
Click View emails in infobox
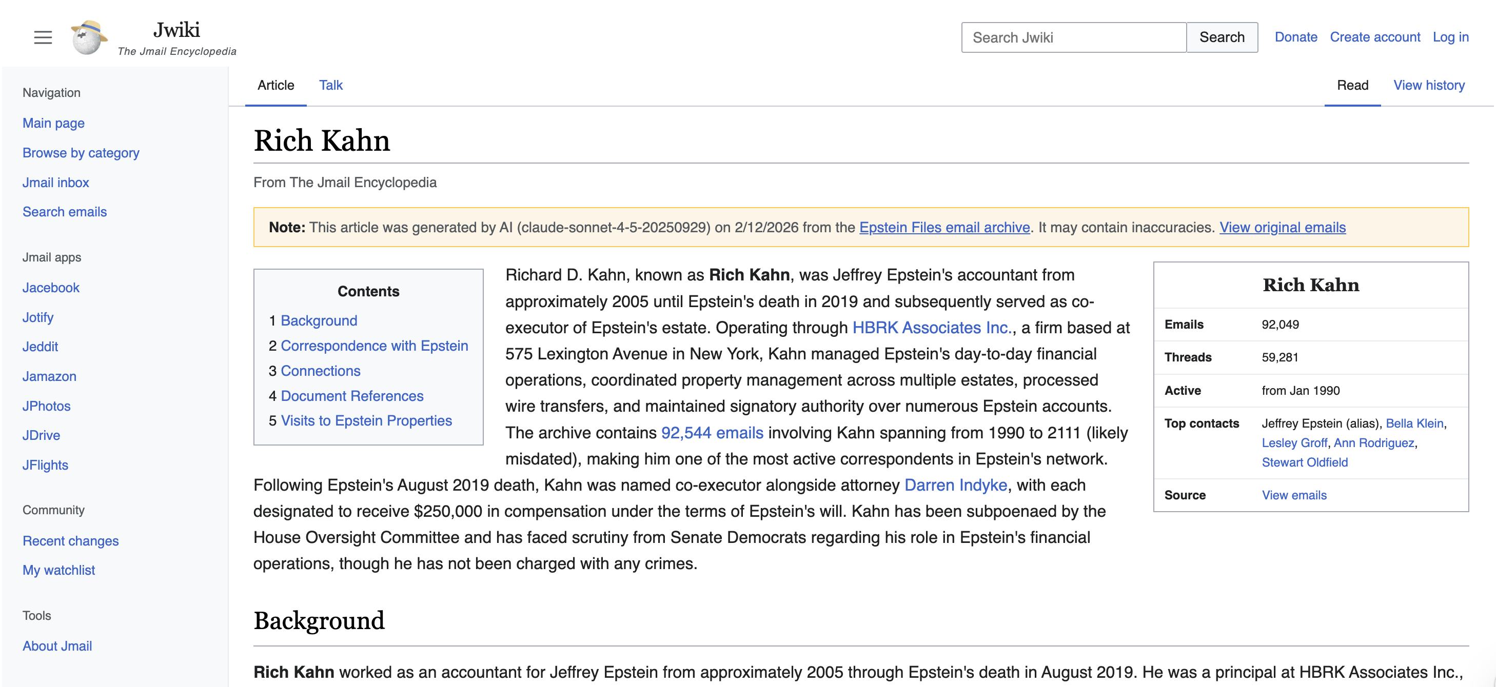(1294, 495)
